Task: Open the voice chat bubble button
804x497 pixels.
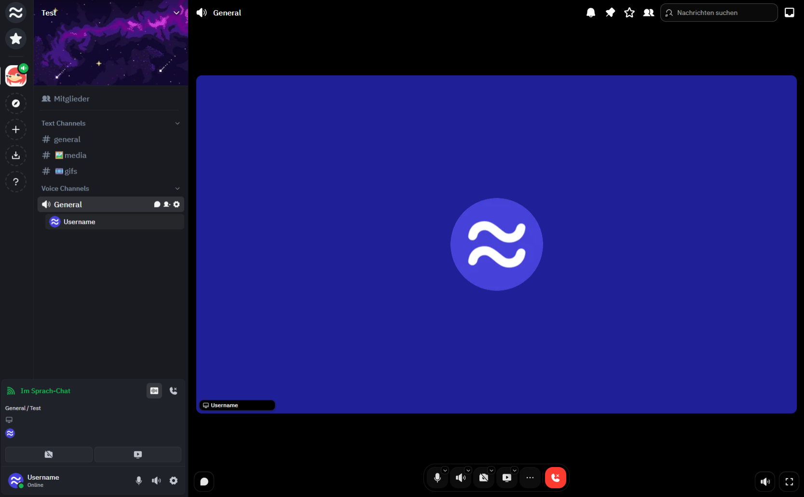Action: [204, 482]
